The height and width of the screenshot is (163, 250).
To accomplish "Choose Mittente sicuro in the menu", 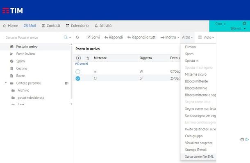I will tap(195, 74).
